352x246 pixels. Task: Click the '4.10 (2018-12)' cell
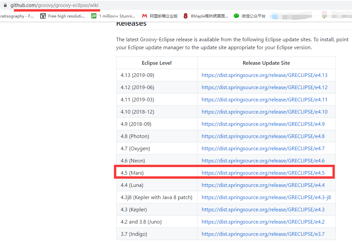[x=157, y=112]
